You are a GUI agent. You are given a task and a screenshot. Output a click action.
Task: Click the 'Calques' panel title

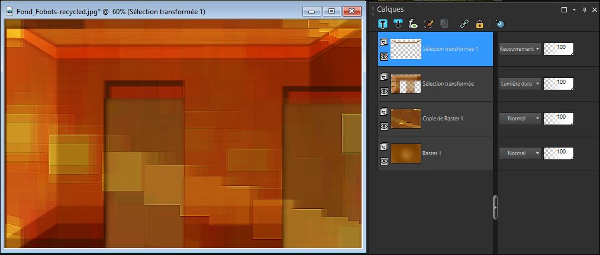(x=390, y=9)
